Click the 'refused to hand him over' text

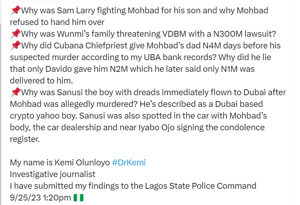point(57,22)
